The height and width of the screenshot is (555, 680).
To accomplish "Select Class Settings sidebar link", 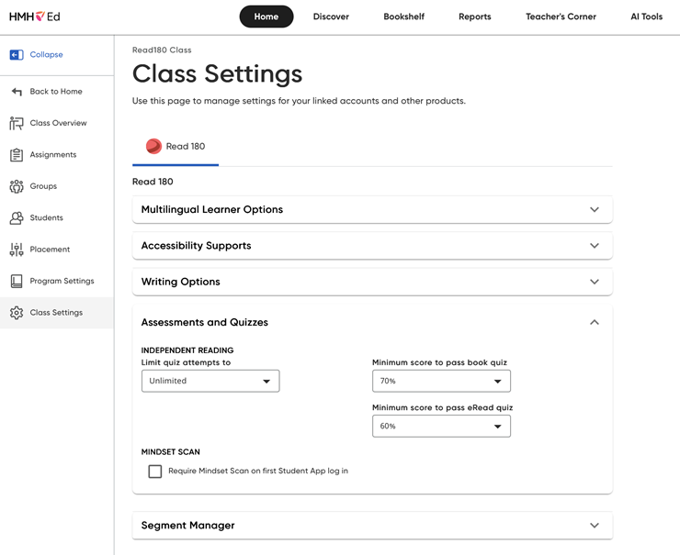I will pyautogui.click(x=56, y=313).
